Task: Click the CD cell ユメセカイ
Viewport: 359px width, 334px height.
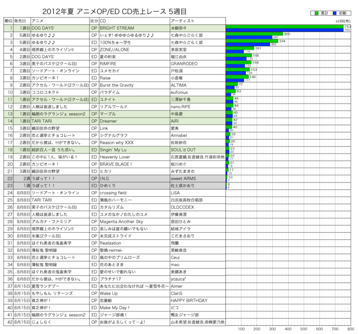Action: pyautogui.click(x=134, y=71)
